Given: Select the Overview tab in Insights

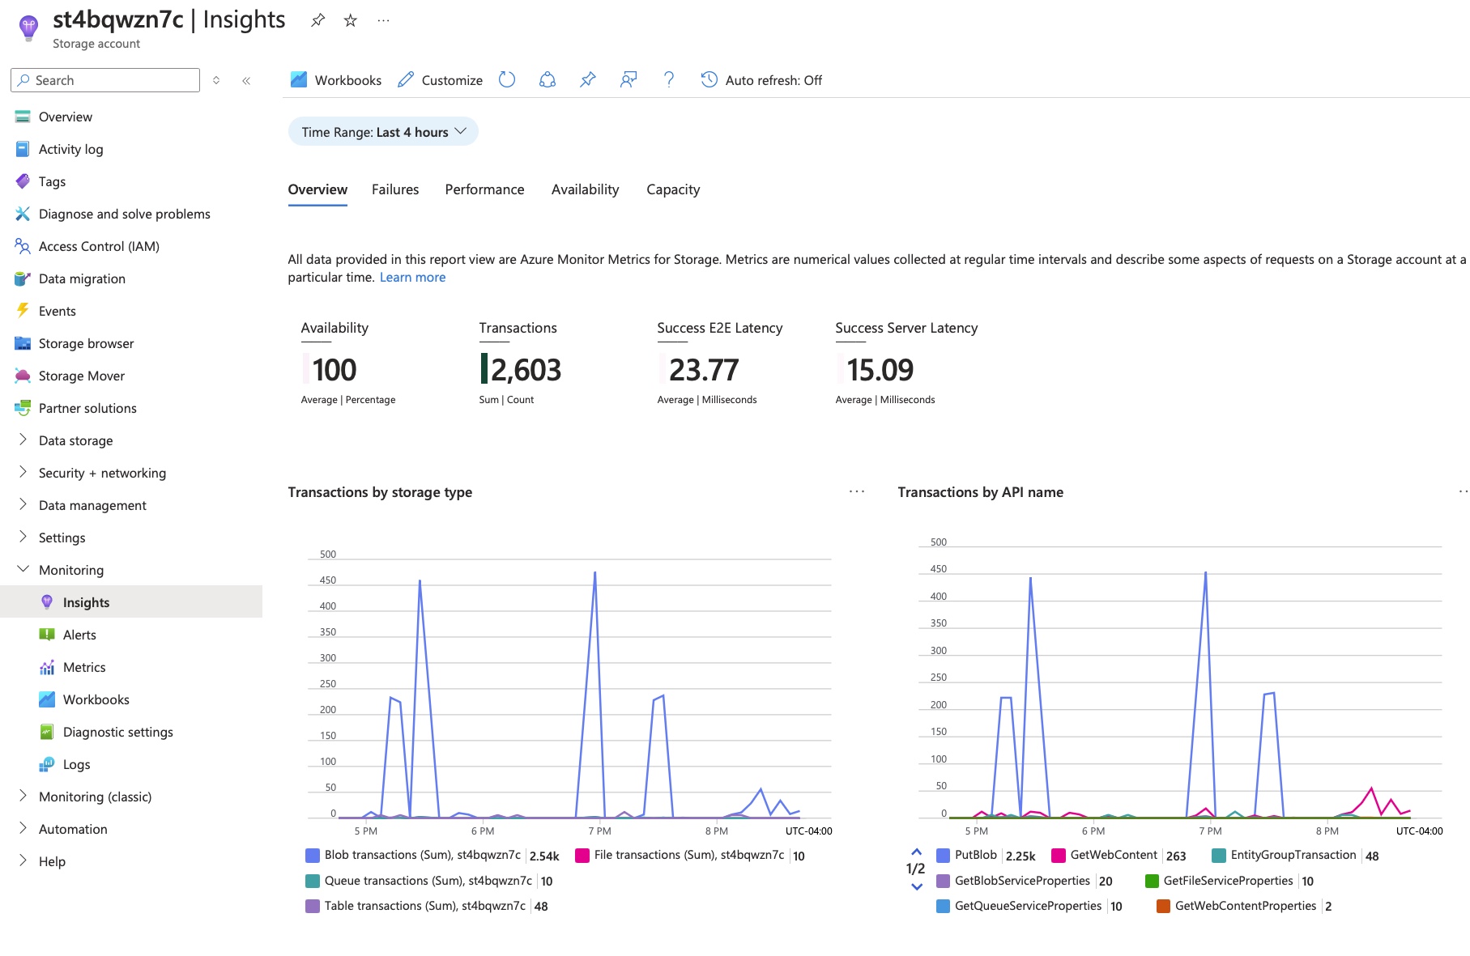Looking at the screenshot, I should pos(317,189).
